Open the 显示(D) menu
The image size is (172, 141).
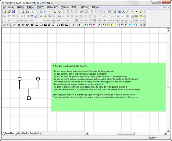pos(40,7)
